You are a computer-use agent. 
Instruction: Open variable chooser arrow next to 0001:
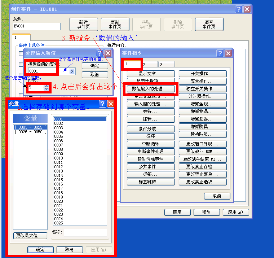(72, 71)
